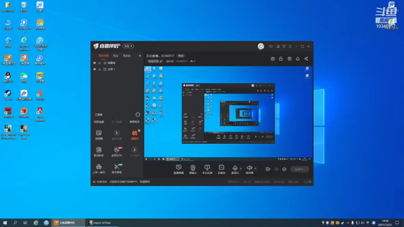This screenshot has height=227, width=404.
Task: Open streaming settings via the gear icon
Action: coord(284,169)
